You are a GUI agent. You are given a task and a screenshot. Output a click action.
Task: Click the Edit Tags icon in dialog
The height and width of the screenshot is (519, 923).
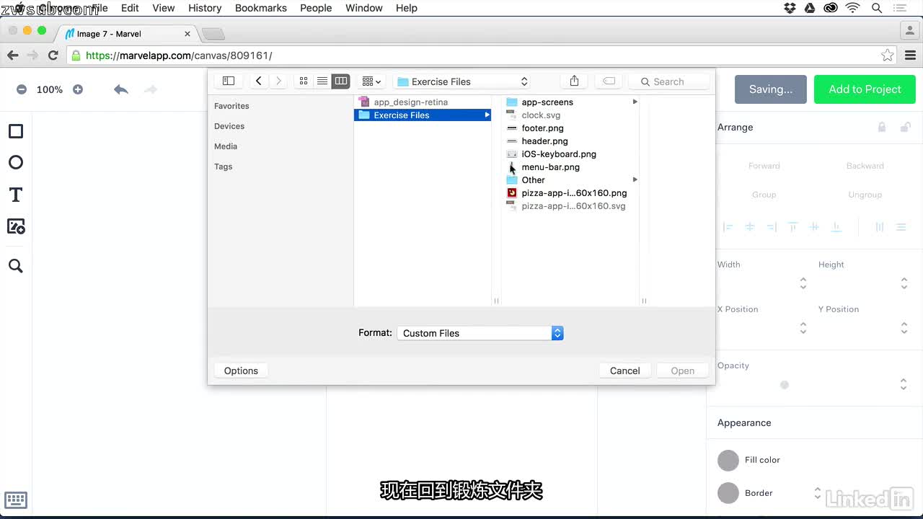(609, 81)
